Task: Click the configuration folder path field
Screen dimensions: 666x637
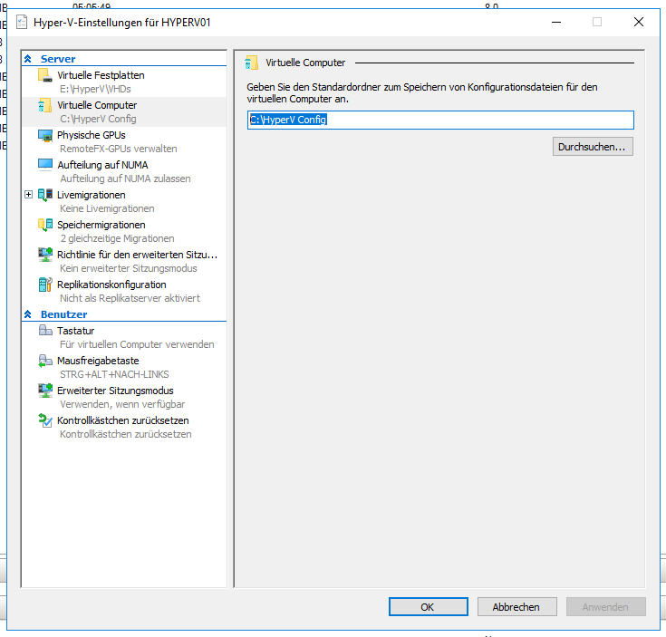Action: tap(440, 120)
